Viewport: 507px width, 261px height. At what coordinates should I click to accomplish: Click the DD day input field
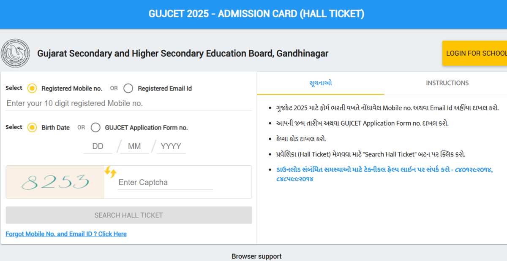pyautogui.click(x=98, y=146)
